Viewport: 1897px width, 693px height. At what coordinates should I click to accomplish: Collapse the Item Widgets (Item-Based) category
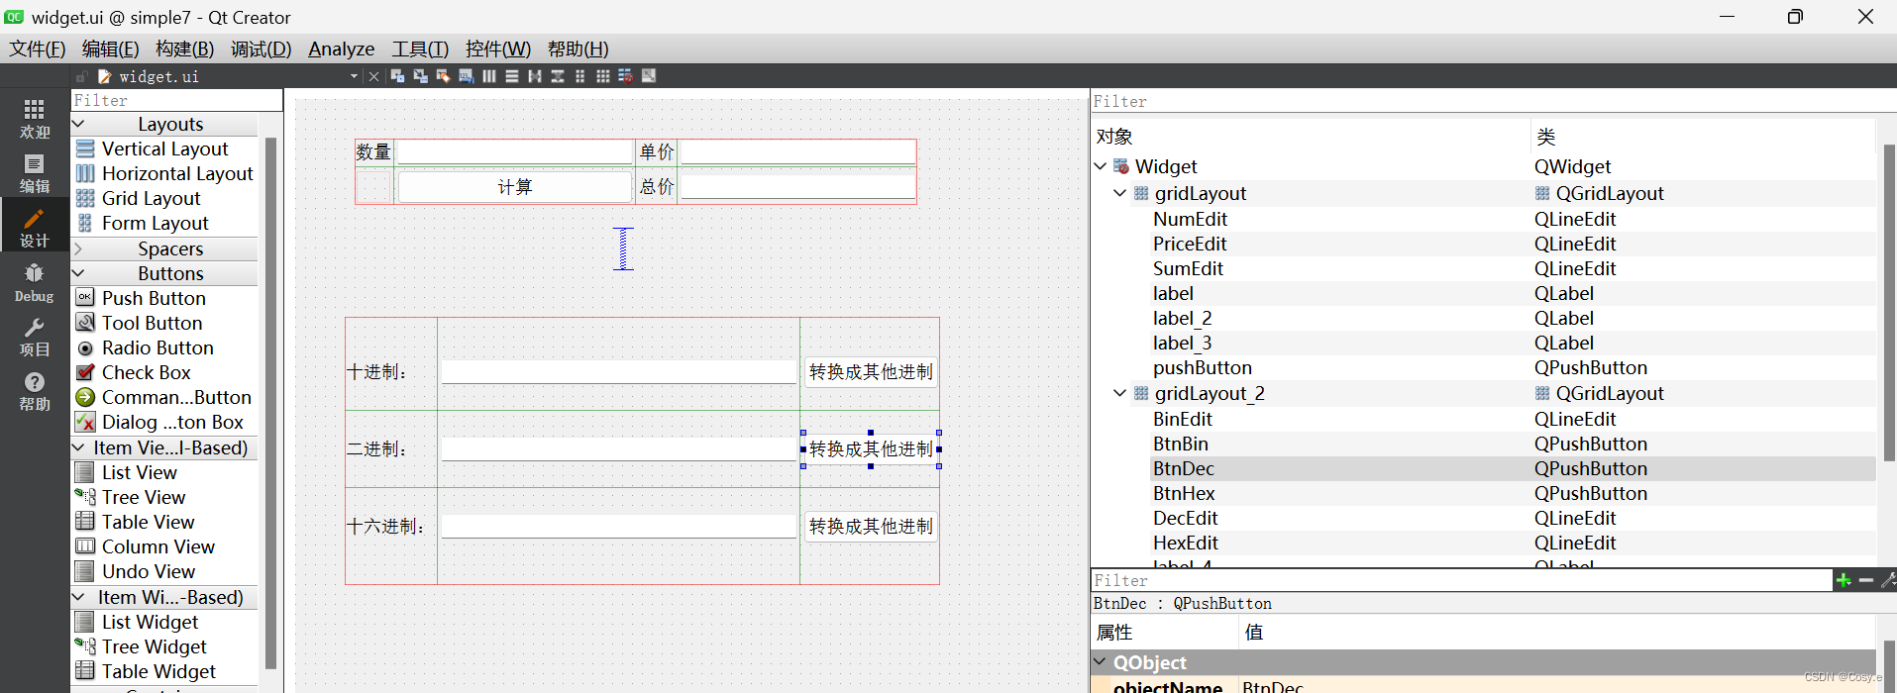pyautogui.click(x=79, y=597)
